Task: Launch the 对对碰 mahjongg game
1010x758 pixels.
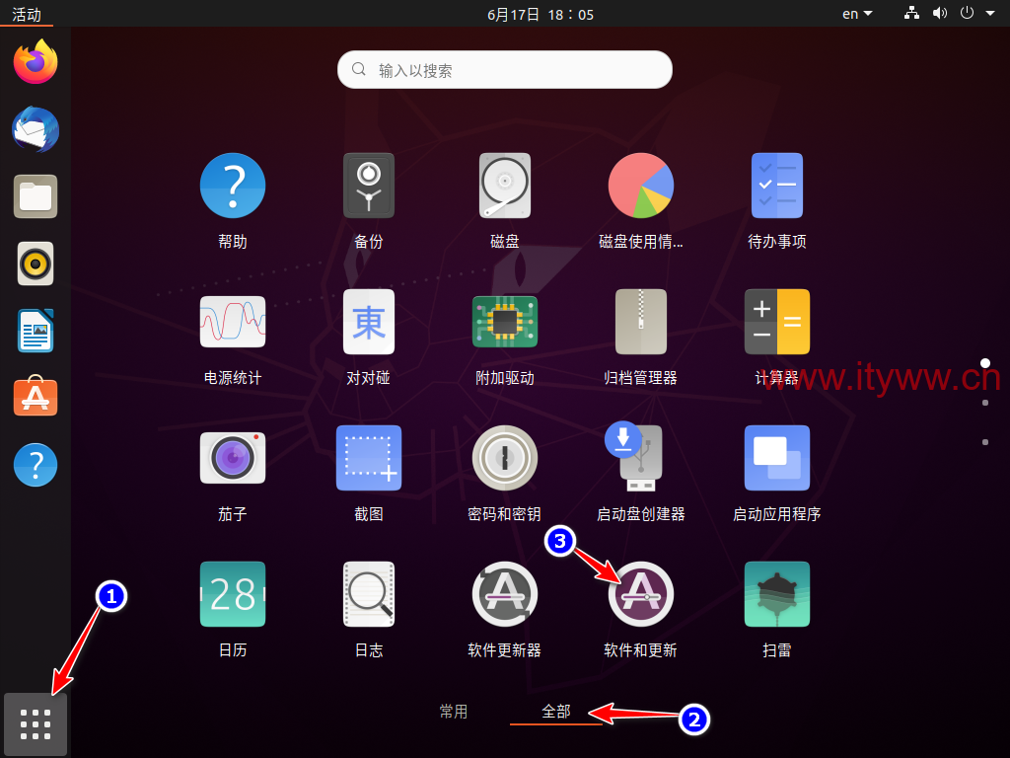Action: [x=369, y=322]
